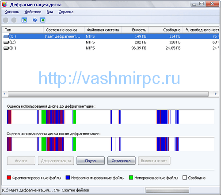This screenshot has height=195, width=221.
Task: Open the Консоль menu
Action: tap(12, 12)
